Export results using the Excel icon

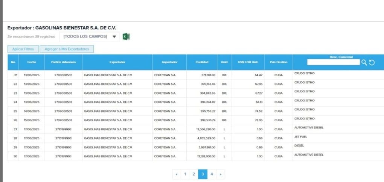126,37
